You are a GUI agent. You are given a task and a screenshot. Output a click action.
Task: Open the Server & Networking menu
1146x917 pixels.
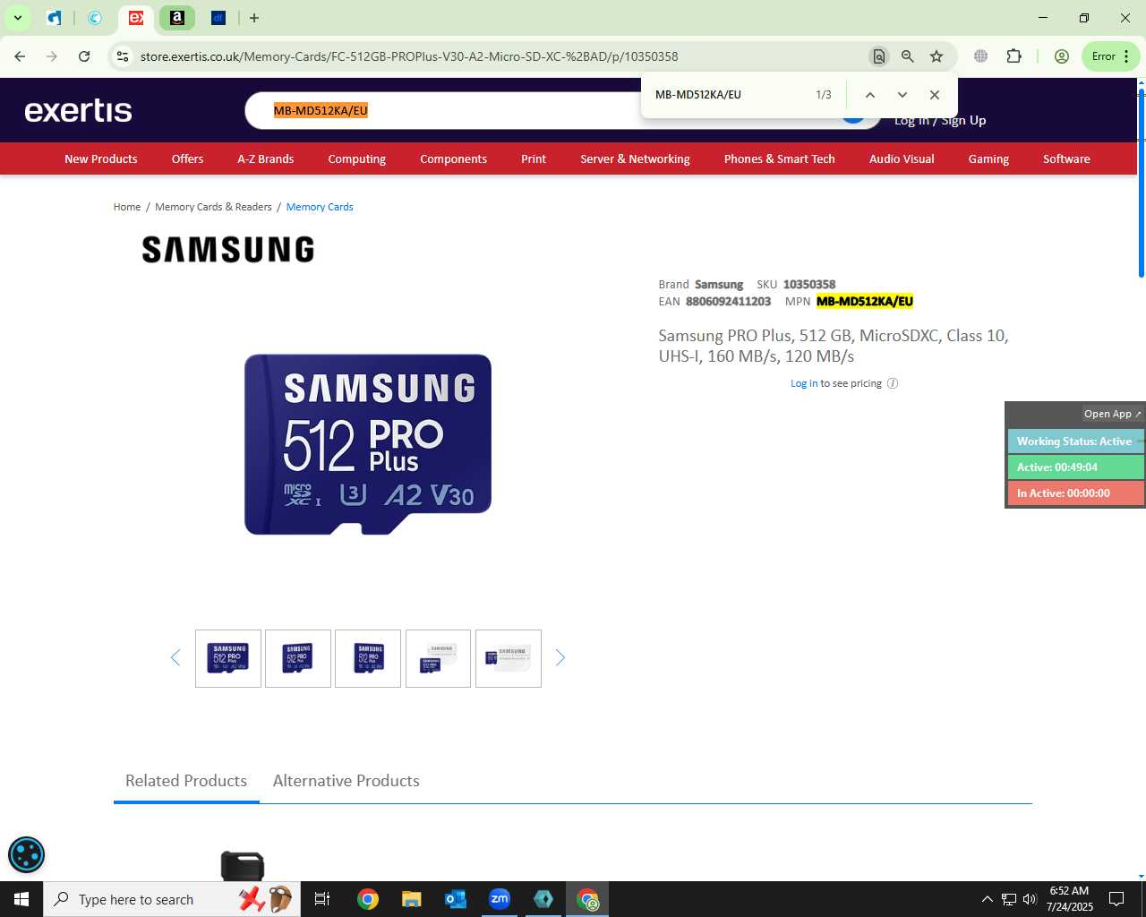[635, 159]
